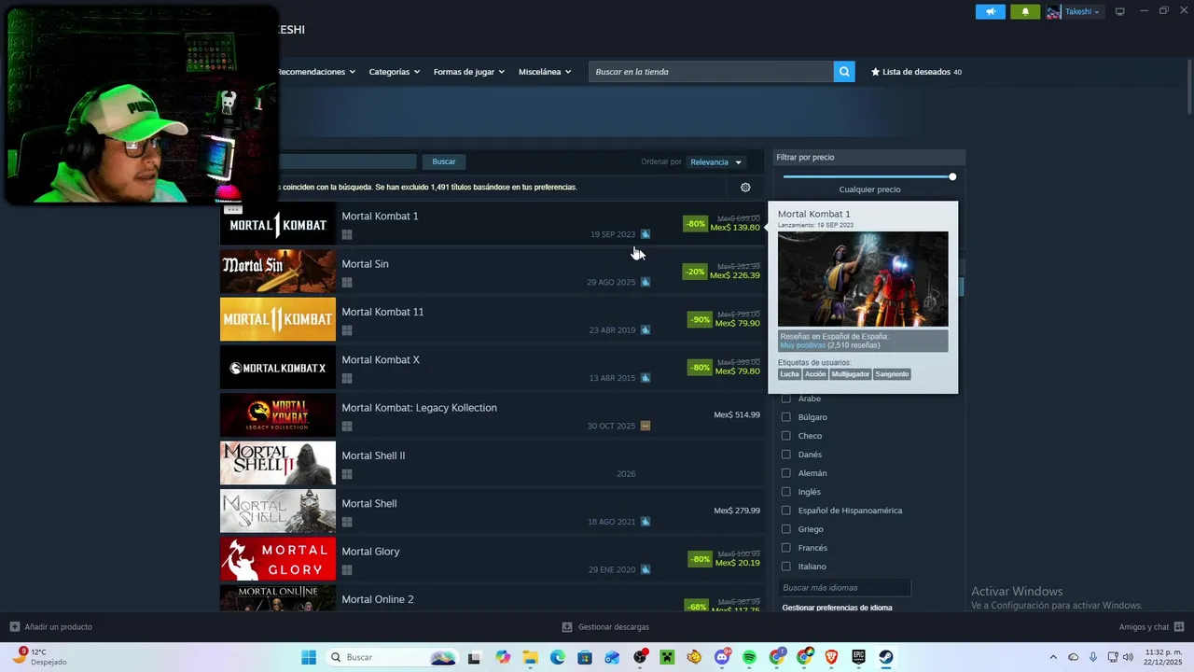Image resolution: width=1194 pixels, height=672 pixels.
Task: Open Gestionar preferencias de idioma
Action: (837, 608)
